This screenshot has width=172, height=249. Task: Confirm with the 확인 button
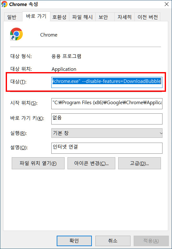74,241
